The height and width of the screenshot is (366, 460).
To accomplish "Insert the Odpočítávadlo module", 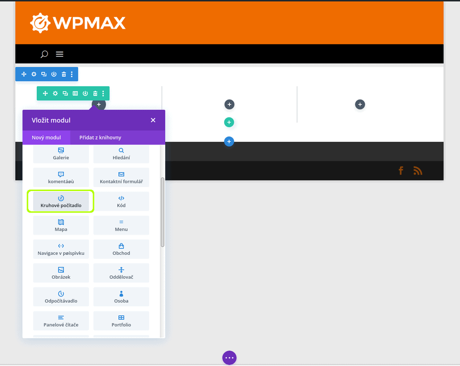I will tap(61, 297).
